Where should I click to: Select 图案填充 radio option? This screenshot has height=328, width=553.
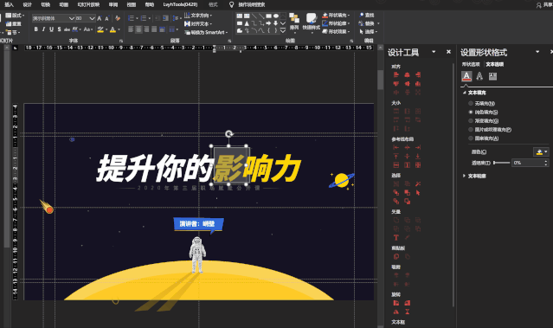tap(471, 138)
